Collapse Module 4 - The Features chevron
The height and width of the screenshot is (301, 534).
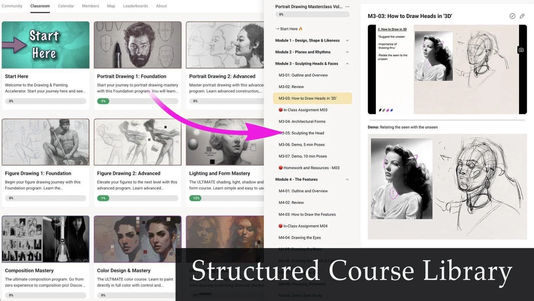pyautogui.click(x=347, y=179)
